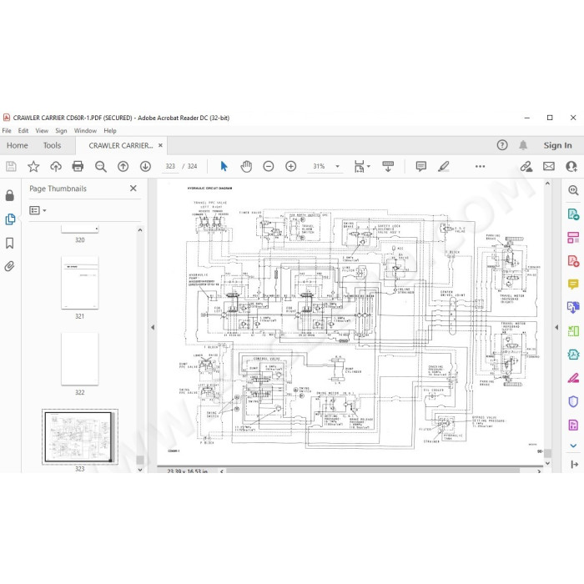Open the Attachments paperclip icon
584x584 pixels.
10,266
